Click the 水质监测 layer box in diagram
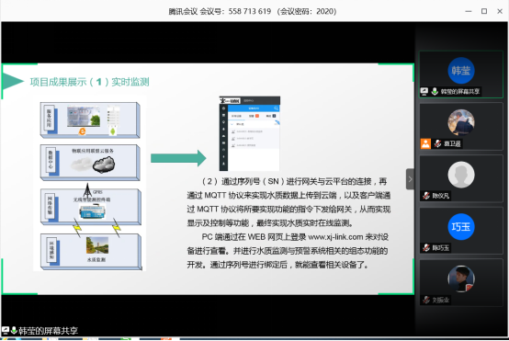 pyautogui.click(x=91, y=251)
